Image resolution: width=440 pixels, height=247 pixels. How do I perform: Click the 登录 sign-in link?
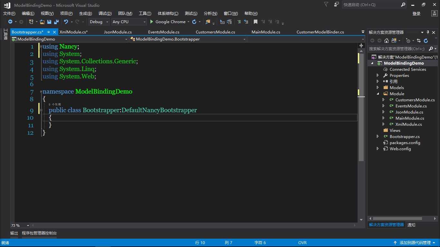(x=416, y=14)
